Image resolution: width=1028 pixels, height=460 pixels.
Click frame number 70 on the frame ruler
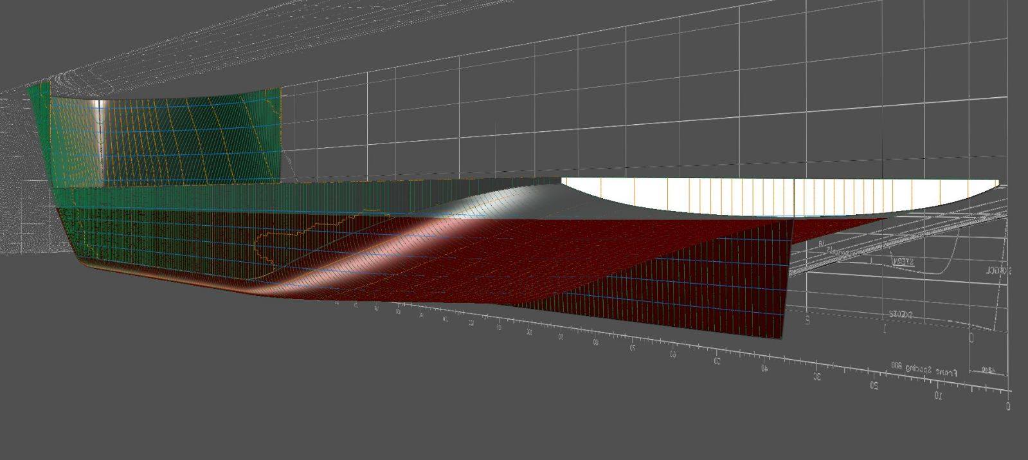633,348
